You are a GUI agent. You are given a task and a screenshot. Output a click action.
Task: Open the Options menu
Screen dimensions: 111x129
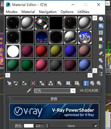coord(67,12)
